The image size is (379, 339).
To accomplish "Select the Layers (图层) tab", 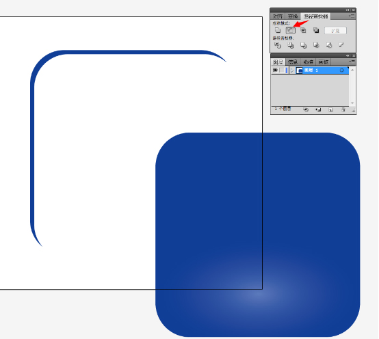I will (x=278, y=62).
